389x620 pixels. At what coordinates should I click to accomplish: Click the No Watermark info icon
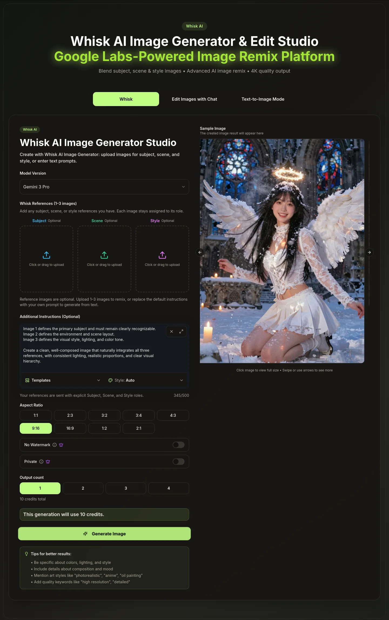55,445
